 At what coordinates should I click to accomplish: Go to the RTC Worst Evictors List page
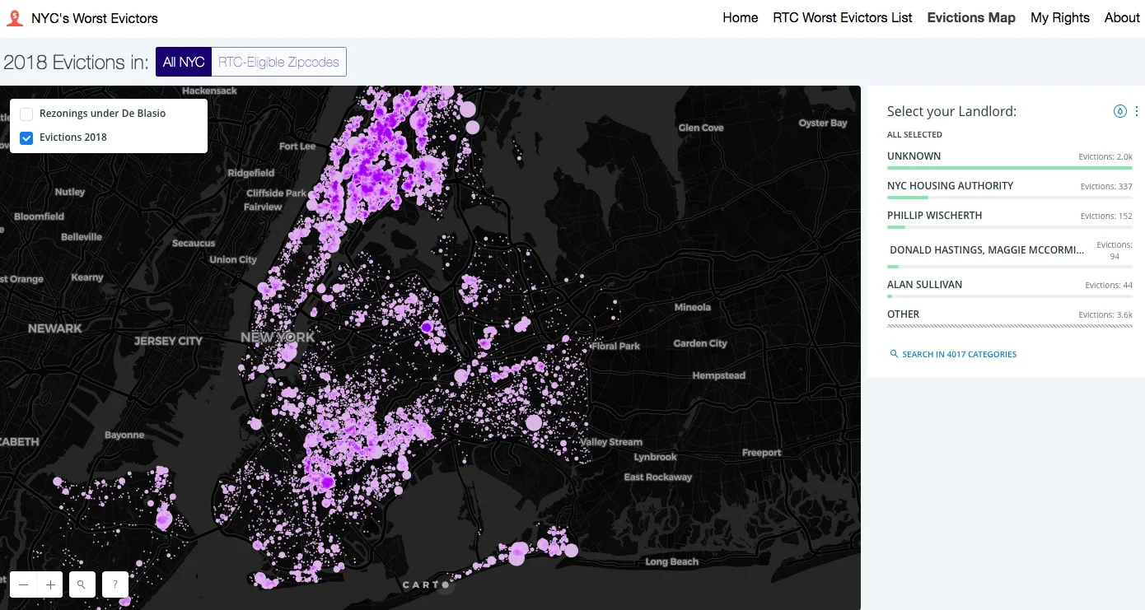click(x=842, y=17)
